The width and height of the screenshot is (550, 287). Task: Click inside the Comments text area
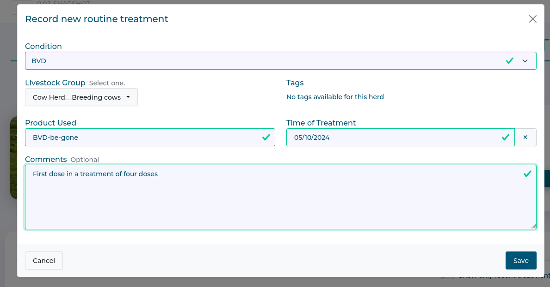[x=278, y=203]
